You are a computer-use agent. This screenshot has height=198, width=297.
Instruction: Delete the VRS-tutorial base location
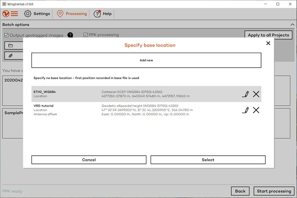click(256, 110)
